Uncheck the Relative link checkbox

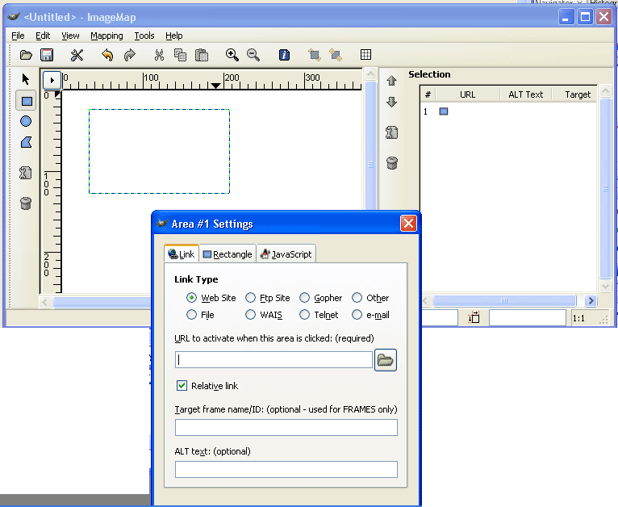(x=182, y=386)
